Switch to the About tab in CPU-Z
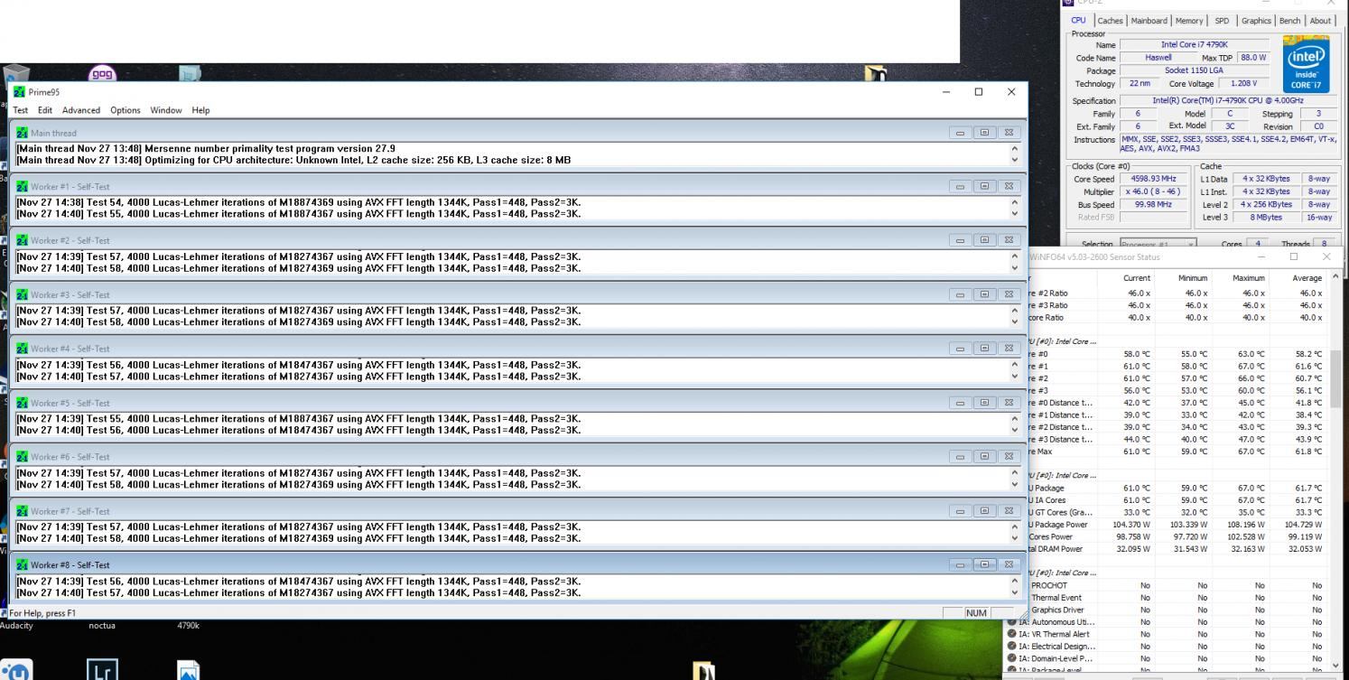 click(1320, 20)
